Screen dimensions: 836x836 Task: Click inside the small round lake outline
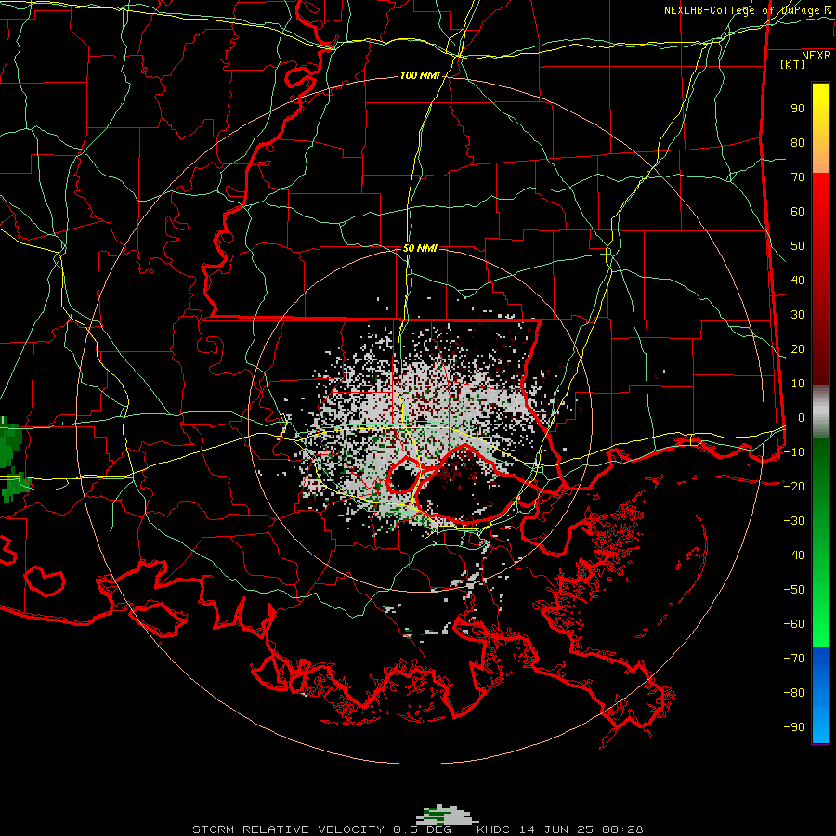click(403, 477)
